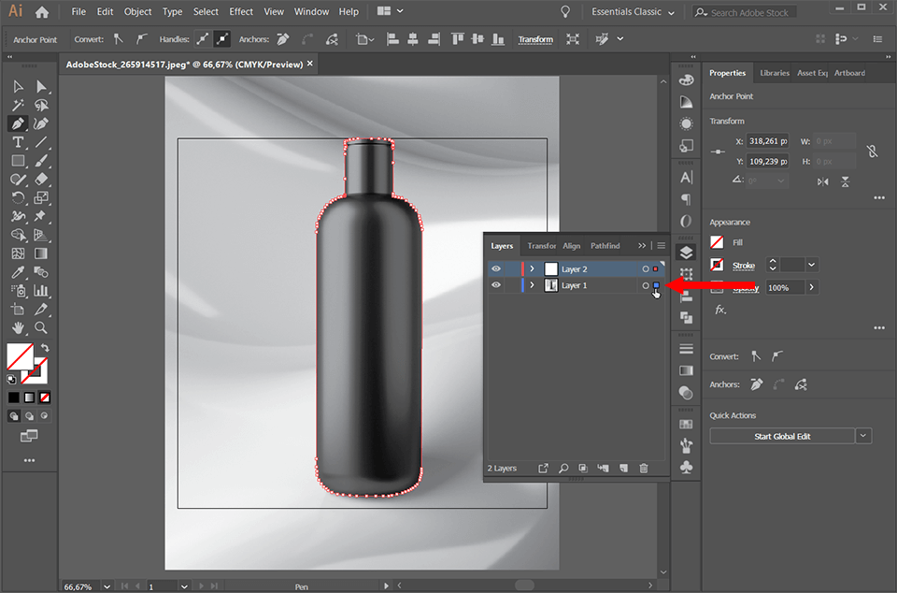Click the X position input field
Viewport: 897px width, 593px height.
[x=766, y=140]
